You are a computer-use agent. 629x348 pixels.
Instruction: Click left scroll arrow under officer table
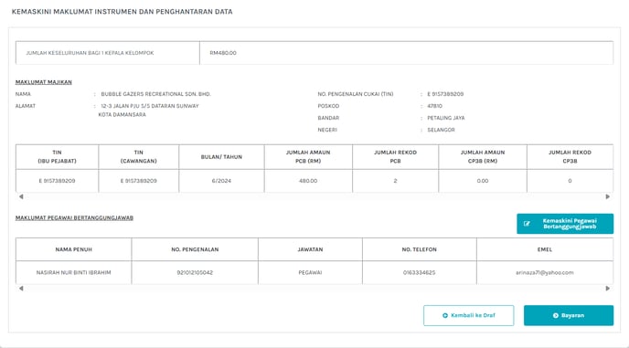pos(21,289)
